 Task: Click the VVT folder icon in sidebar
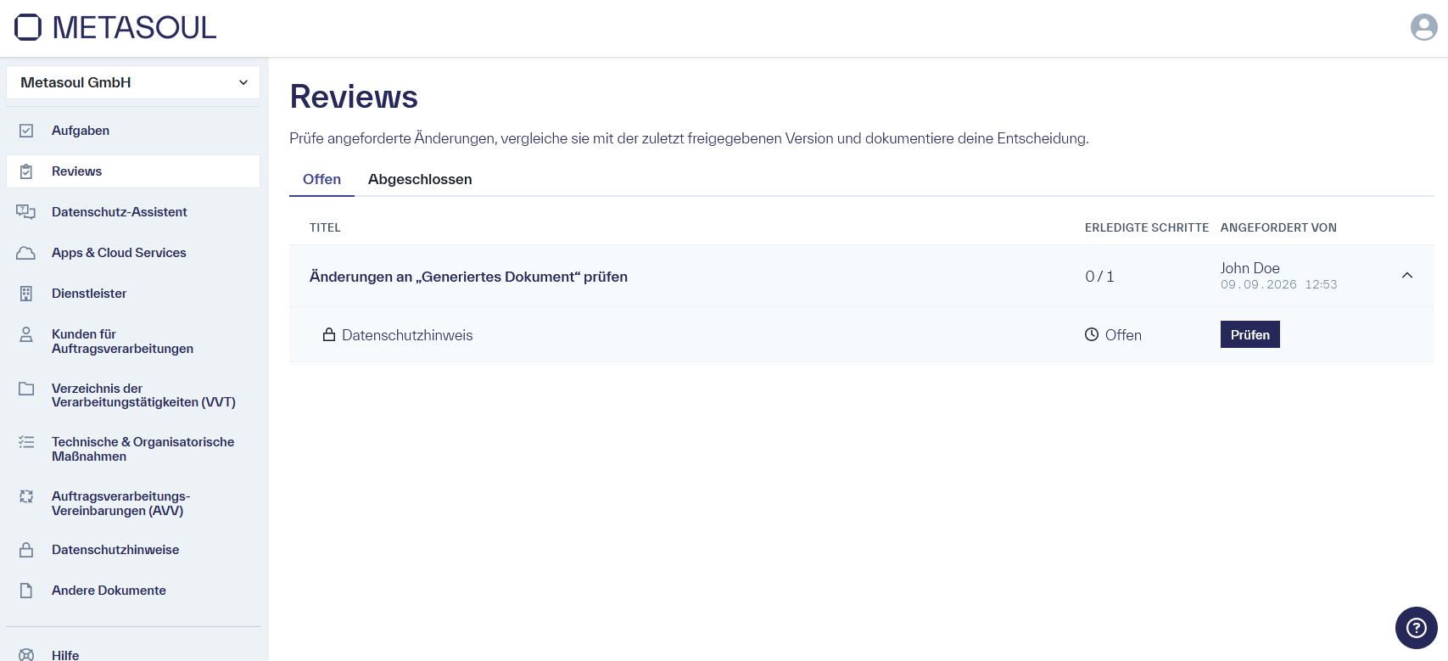click(26, 389)
